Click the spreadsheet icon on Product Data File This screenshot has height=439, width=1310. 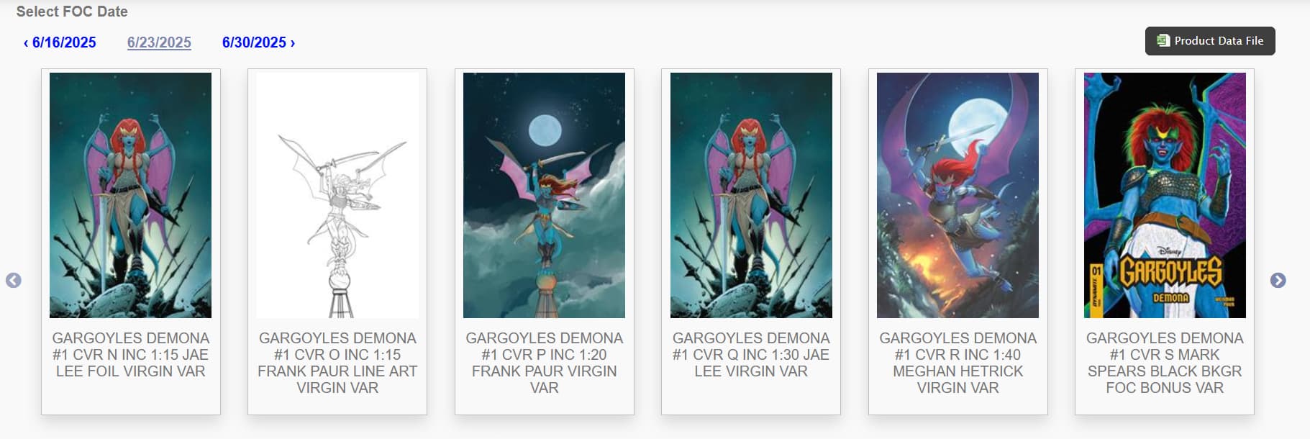coord(1163,41)
